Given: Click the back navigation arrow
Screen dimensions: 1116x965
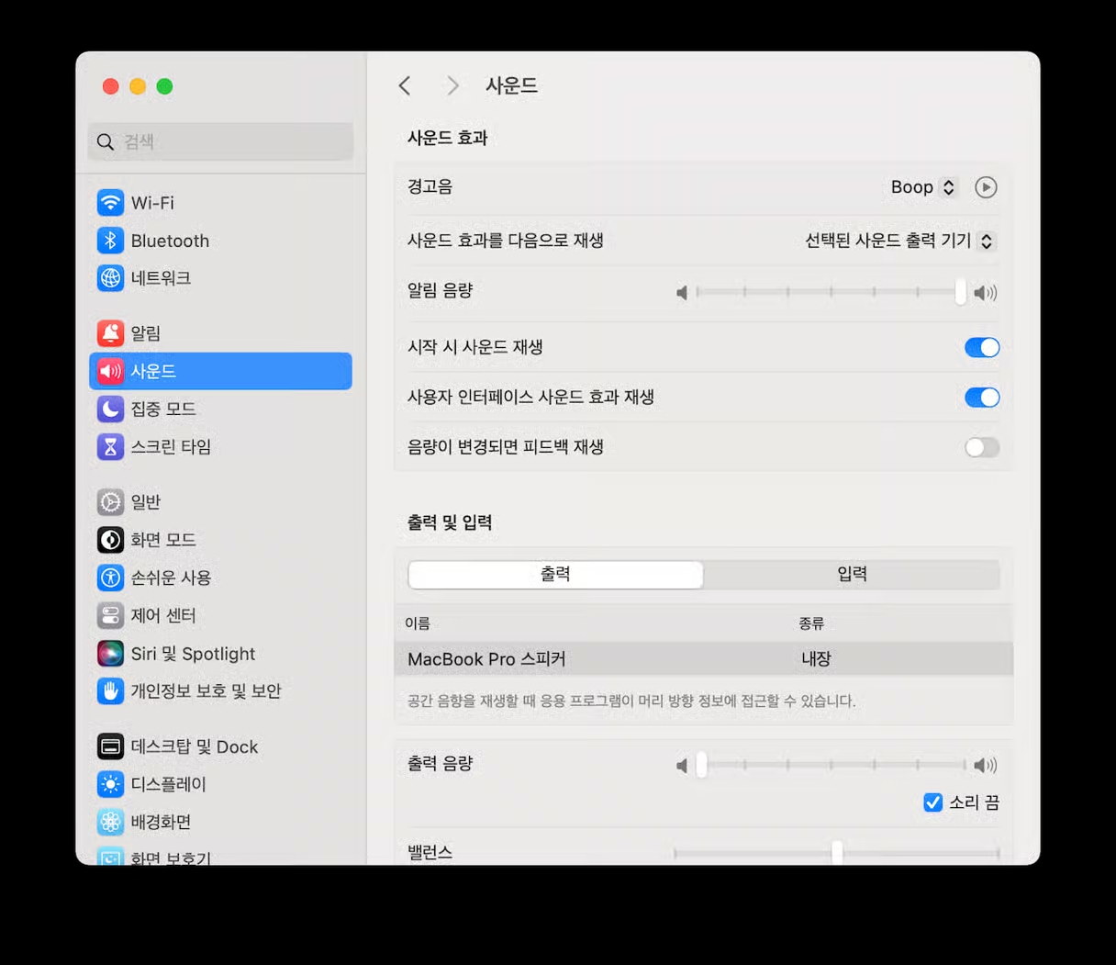Looking at the screenshot, I should [404, 85].
